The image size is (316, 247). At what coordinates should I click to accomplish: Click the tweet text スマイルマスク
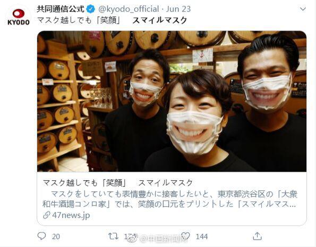click(x=160, y=20)
